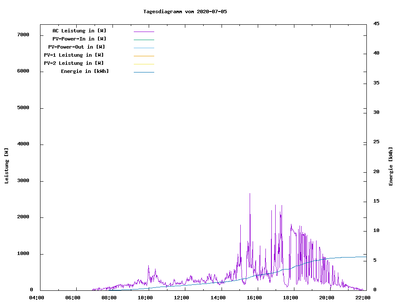Click the yellow PV-2 Leistung legend line
Viewport: 409px width, 307px height.
pos(144,64)
